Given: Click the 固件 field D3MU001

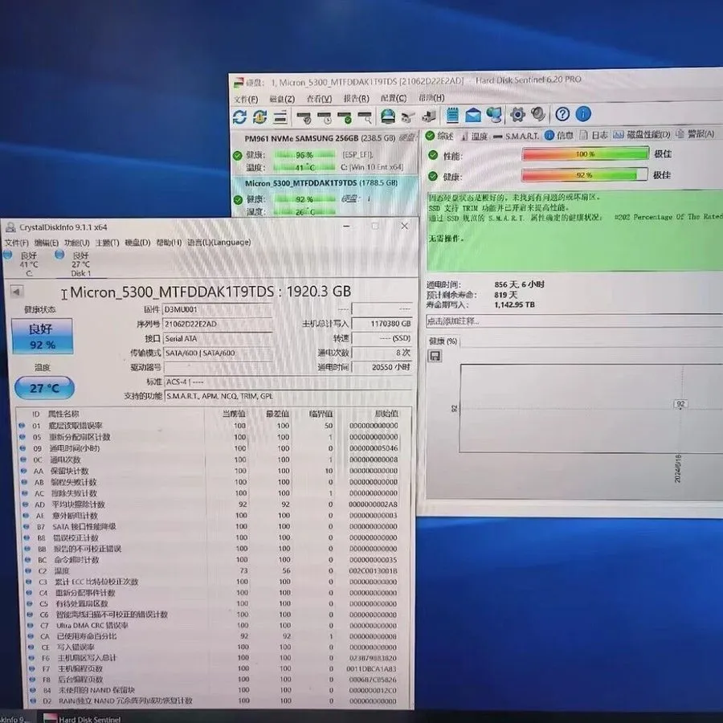Looking at the screenshot, I should pos(218,309).
